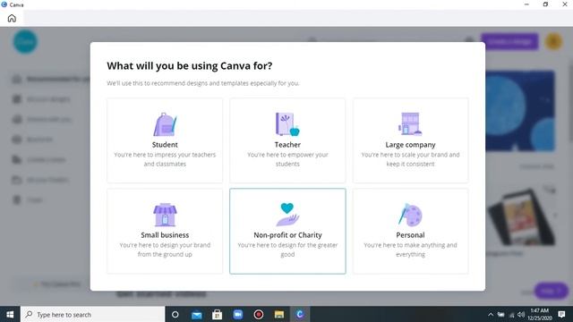Click the blurred user avatar circle
This screenshot has width=573, height=322.
[x=554, y=41]
